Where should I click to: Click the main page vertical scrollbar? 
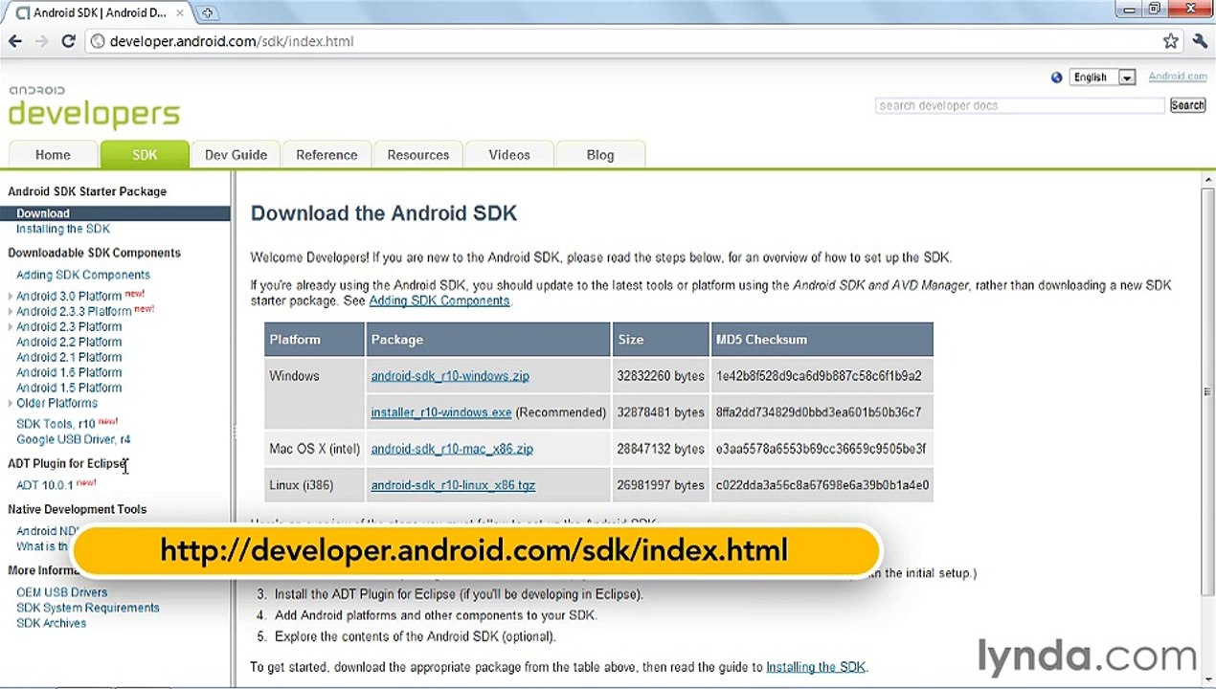tap(1206, 390)
